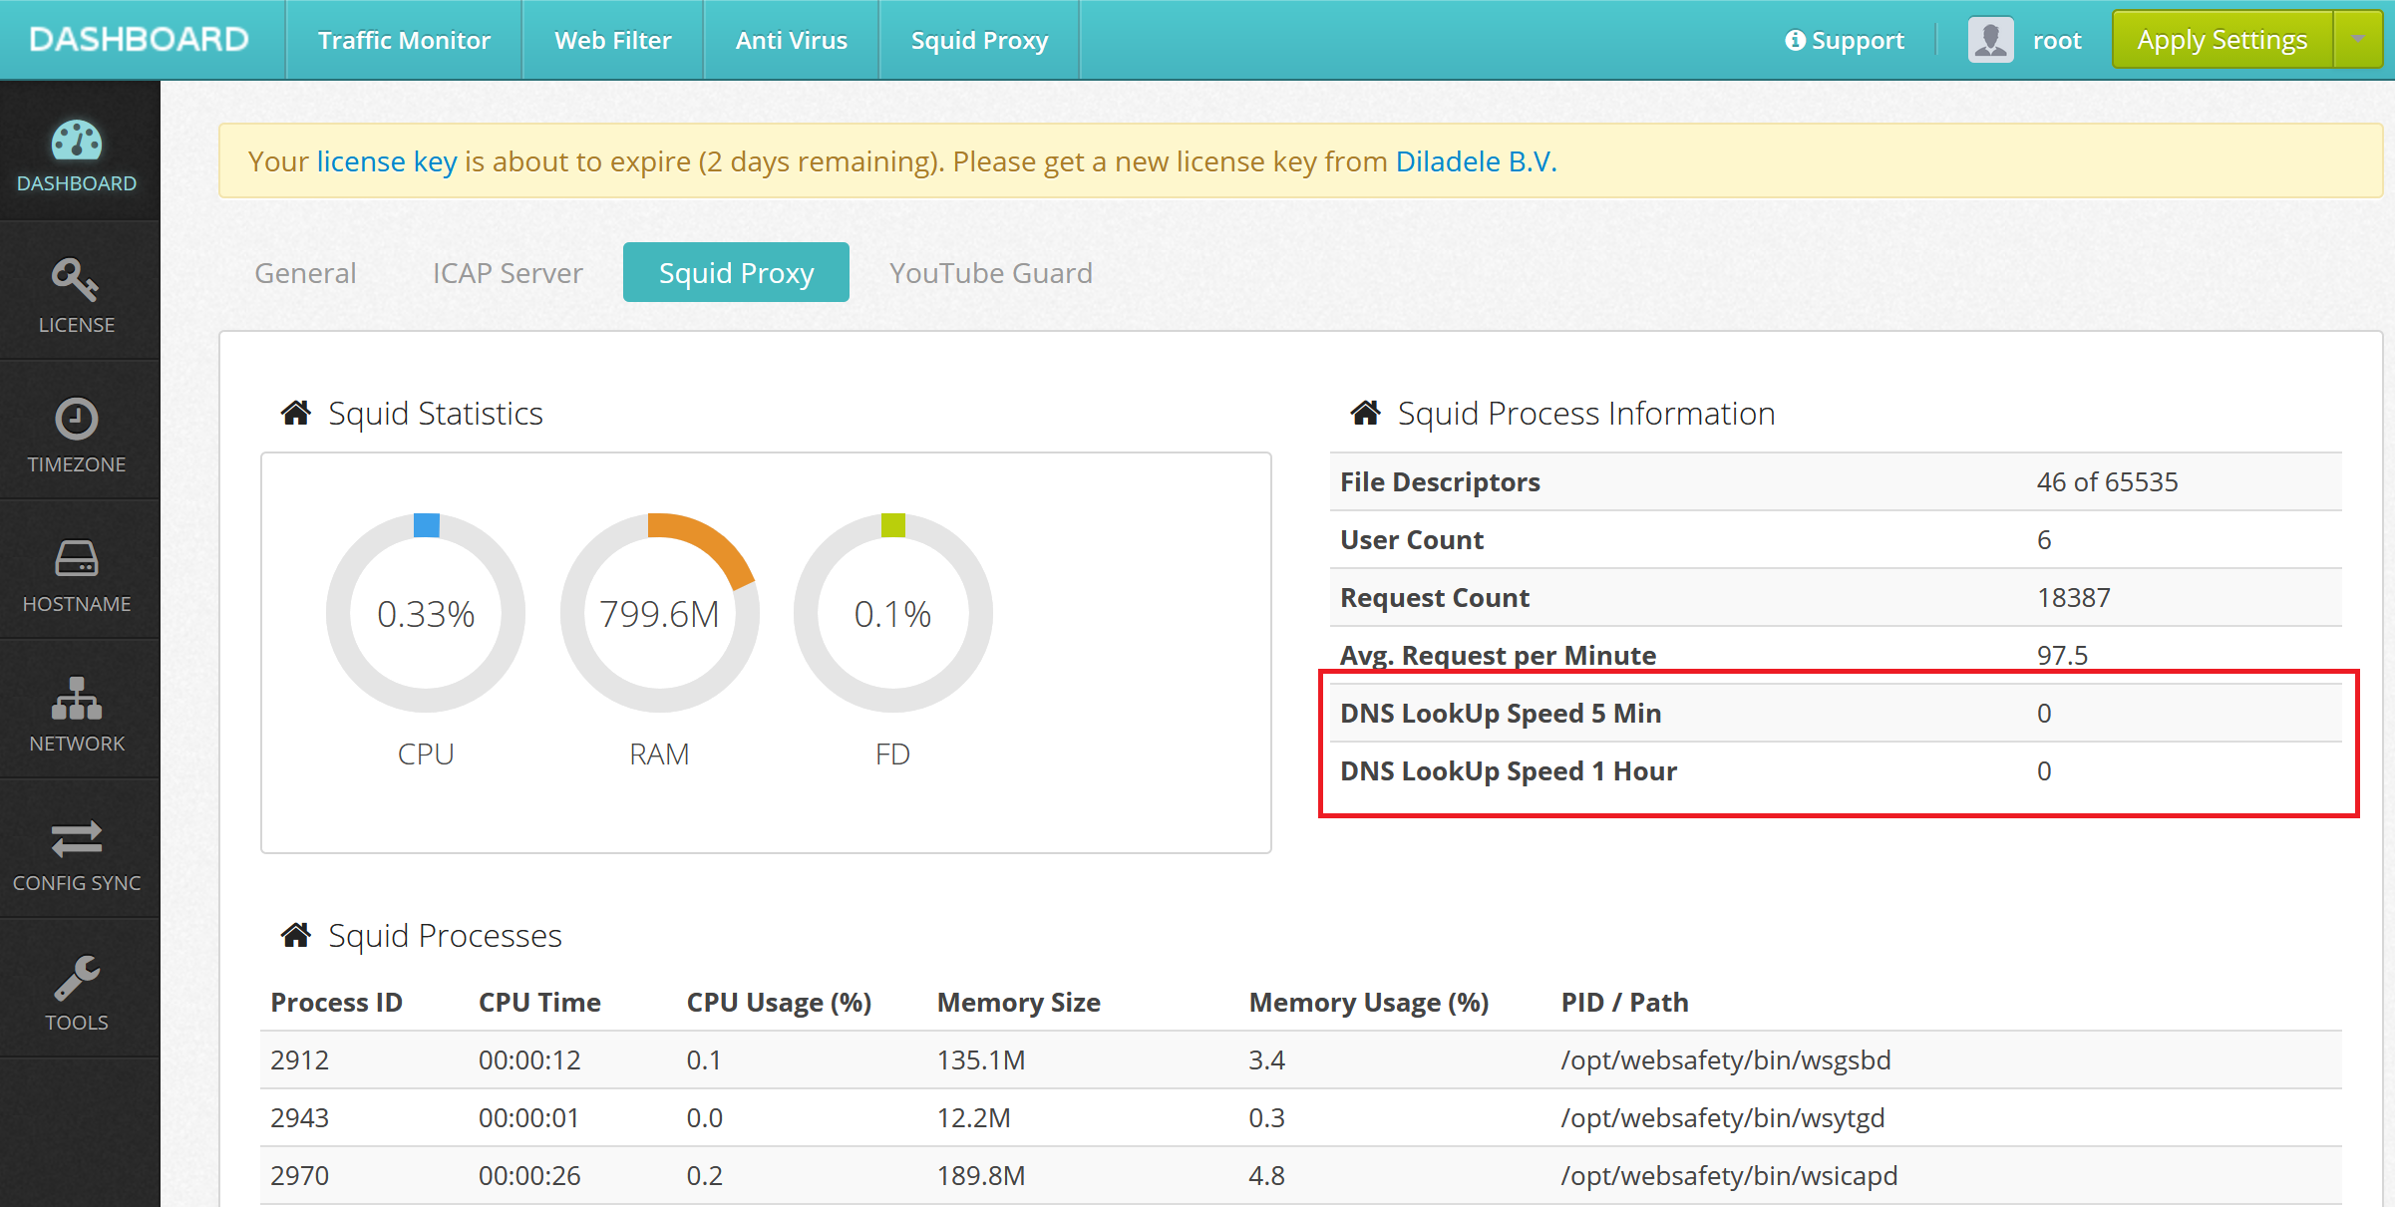Click the Apply Settings button
The height and width of the screenshot is (1207, 2395).
(2223, 40)
